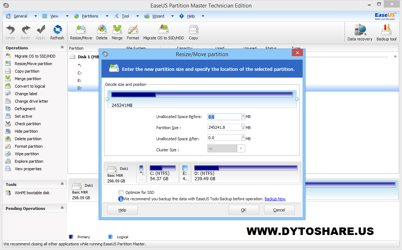Open the Cluster Size dropdown
This screenshot has height=250, width=402.
click(241, 149)
